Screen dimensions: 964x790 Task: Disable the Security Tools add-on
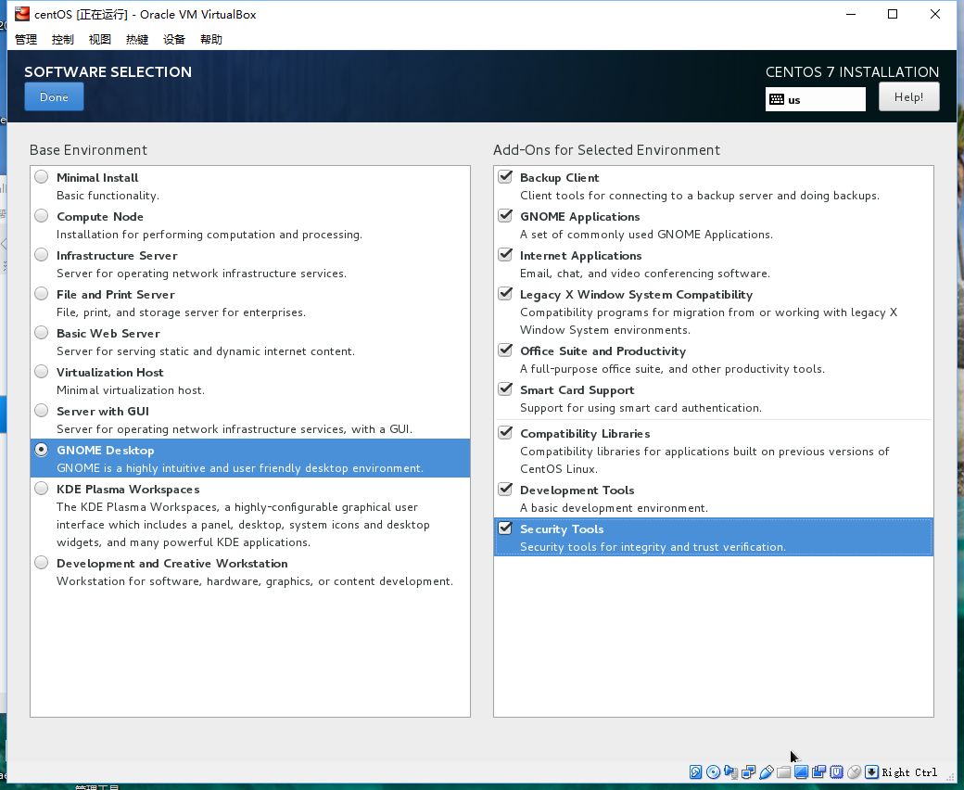(505, 529)
